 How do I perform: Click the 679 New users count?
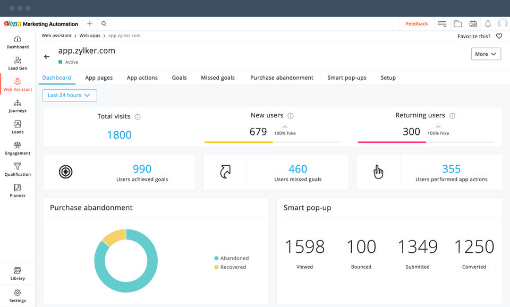click(x=258, y=131)
